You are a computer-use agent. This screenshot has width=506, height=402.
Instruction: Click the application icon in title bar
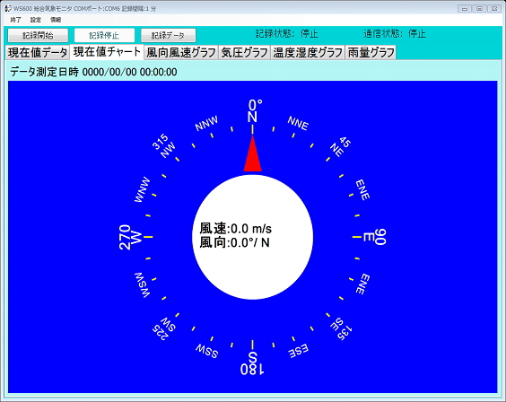coord(8,9)
